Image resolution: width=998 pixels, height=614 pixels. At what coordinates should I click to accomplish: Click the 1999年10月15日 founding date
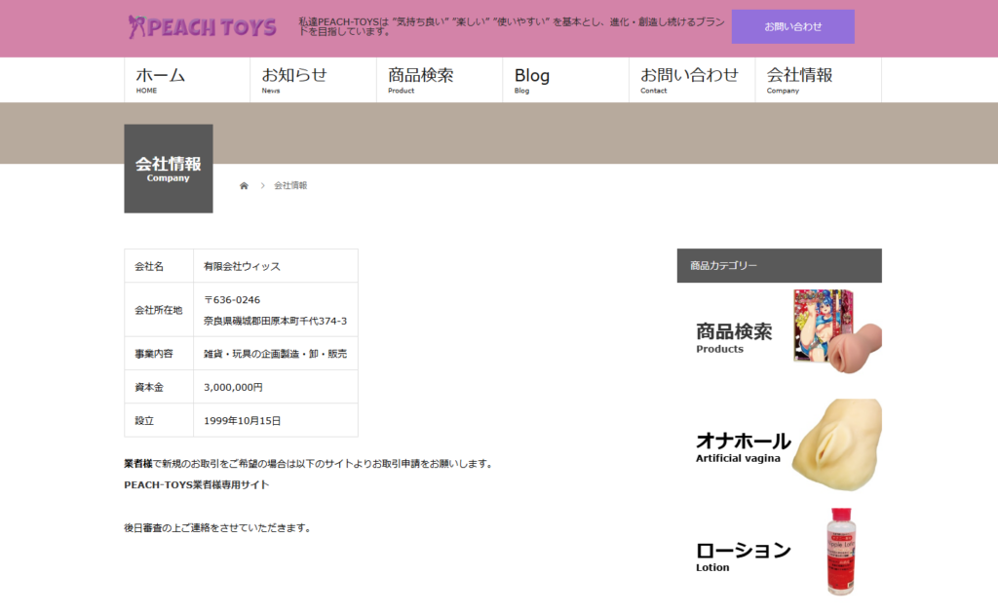click(x=242, y=421)
